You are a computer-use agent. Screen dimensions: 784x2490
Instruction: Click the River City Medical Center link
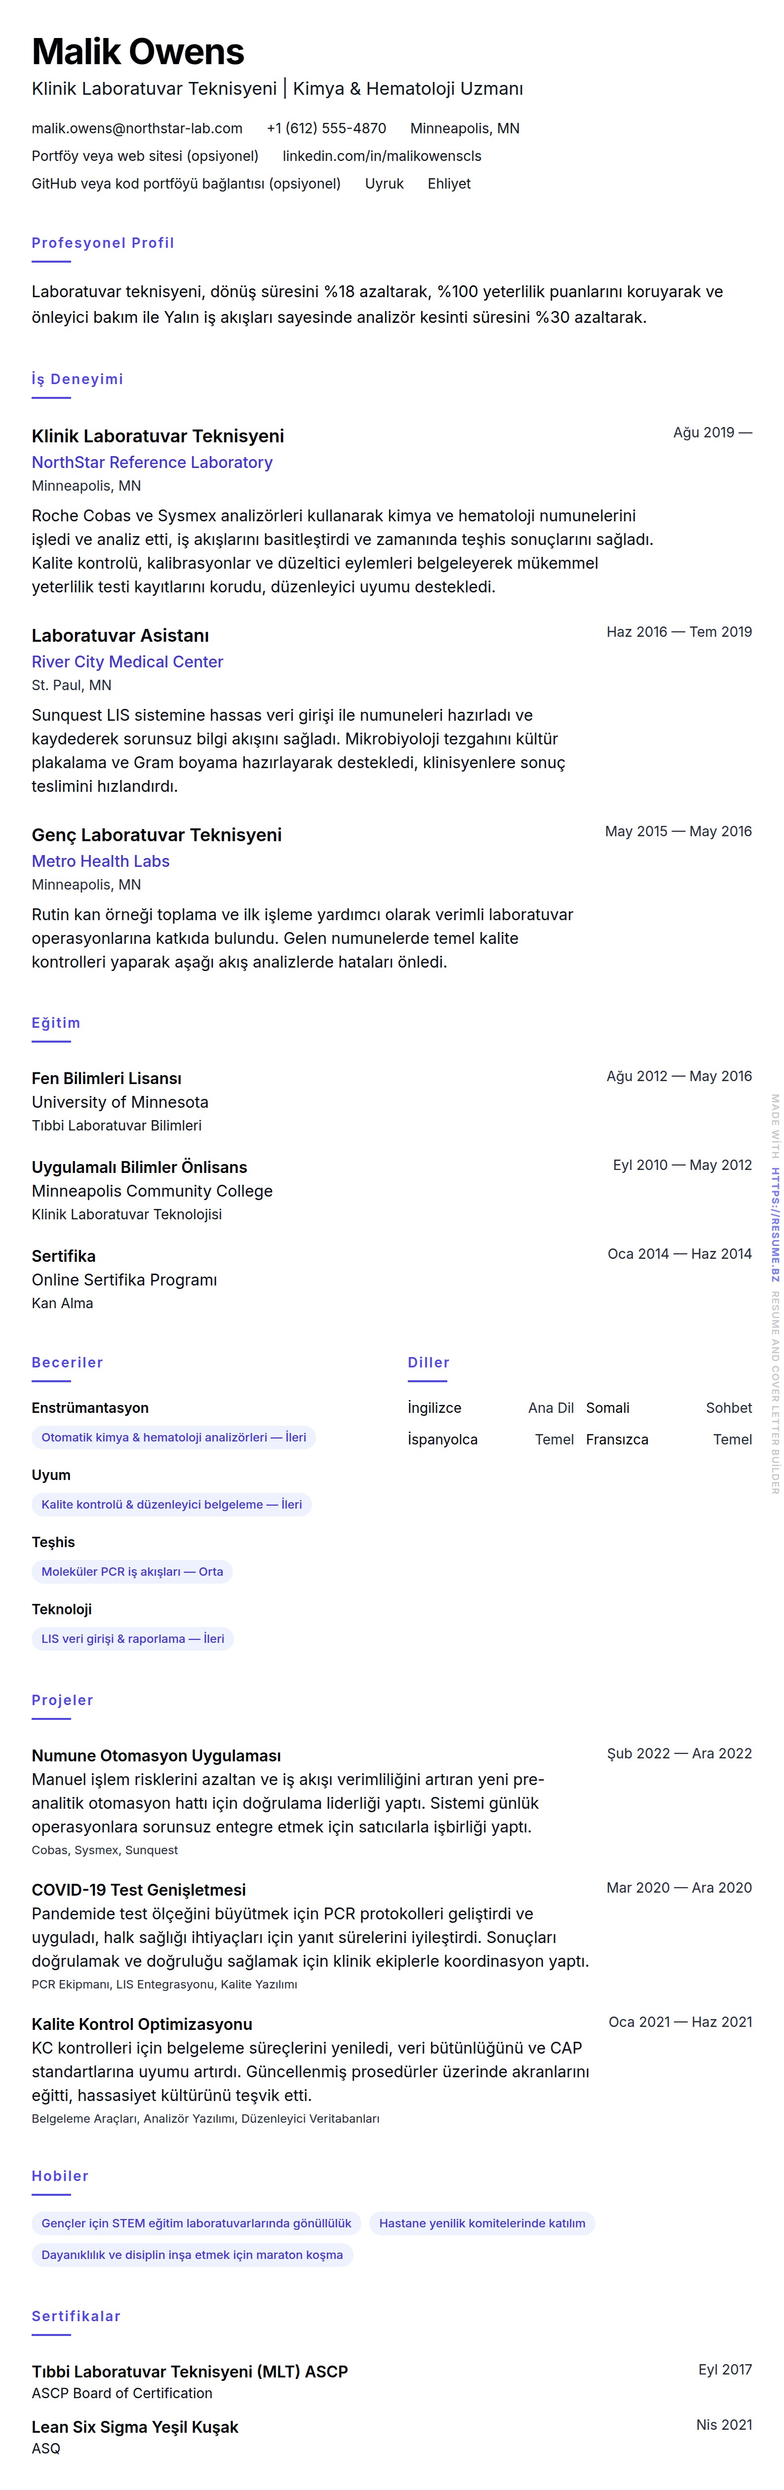coord(127,662)
